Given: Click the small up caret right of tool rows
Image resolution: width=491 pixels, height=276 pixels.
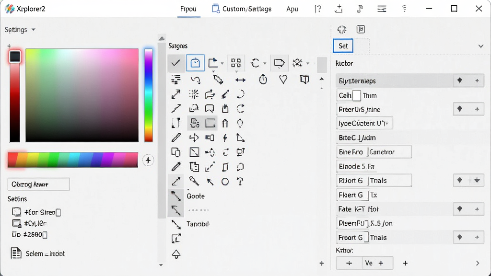Looking at the screenshot, I should click(x=322, y=80).
